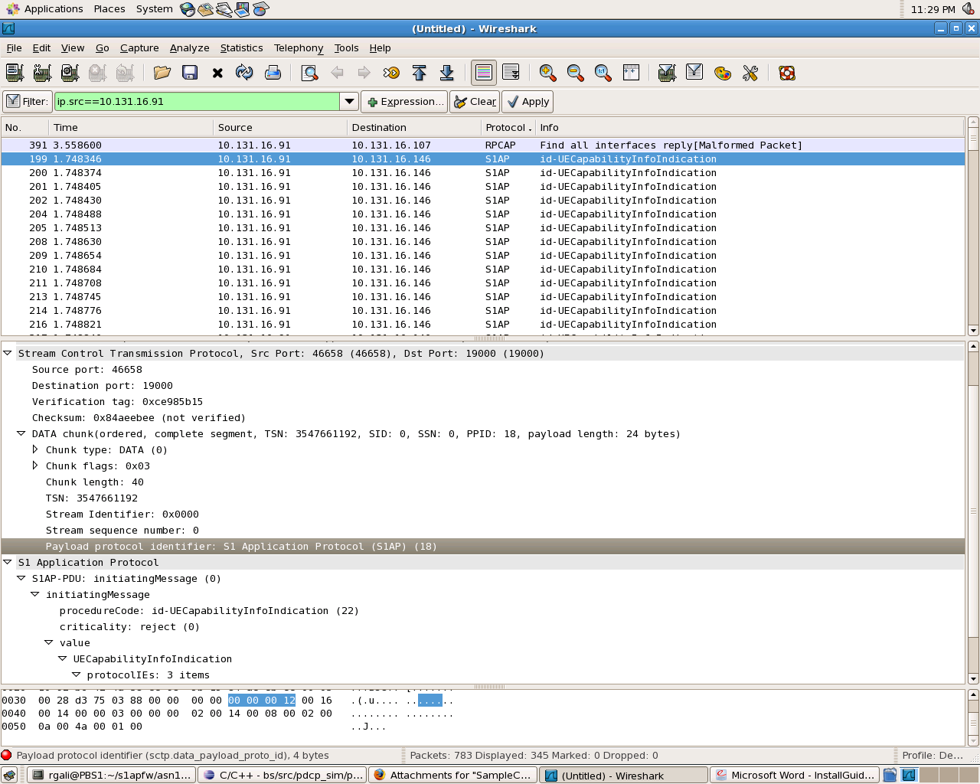
Task: Switch to Microsoft Word in taskbar
Action: pyautogui.click(x=794, y=775)
